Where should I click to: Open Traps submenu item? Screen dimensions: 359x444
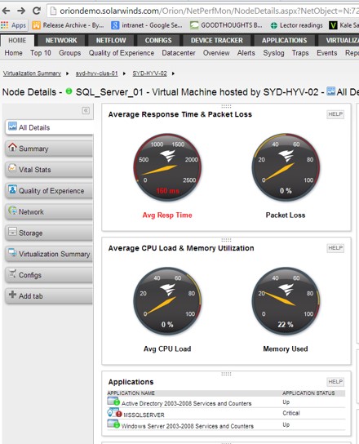(x=300, y=53)
